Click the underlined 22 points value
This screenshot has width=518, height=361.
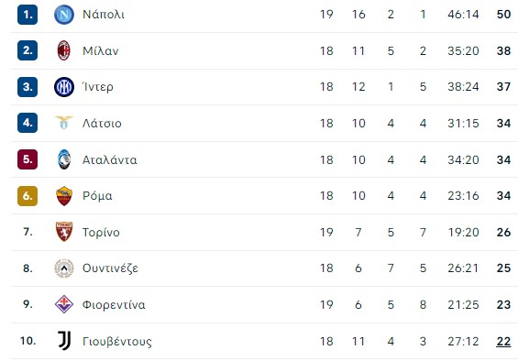pos(503,341)
